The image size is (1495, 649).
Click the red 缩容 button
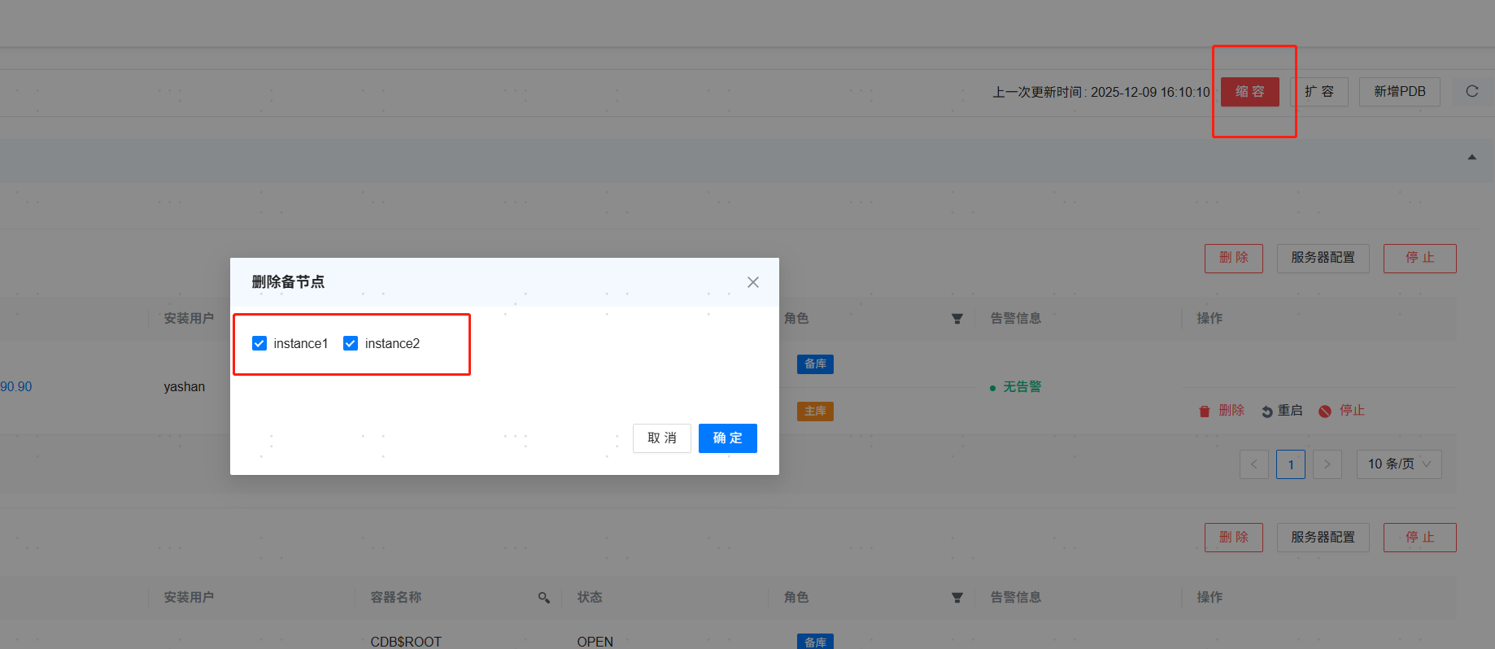pos(1249,92)
